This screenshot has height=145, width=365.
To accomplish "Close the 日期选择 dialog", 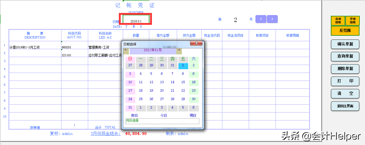I will tap(196, 43).
